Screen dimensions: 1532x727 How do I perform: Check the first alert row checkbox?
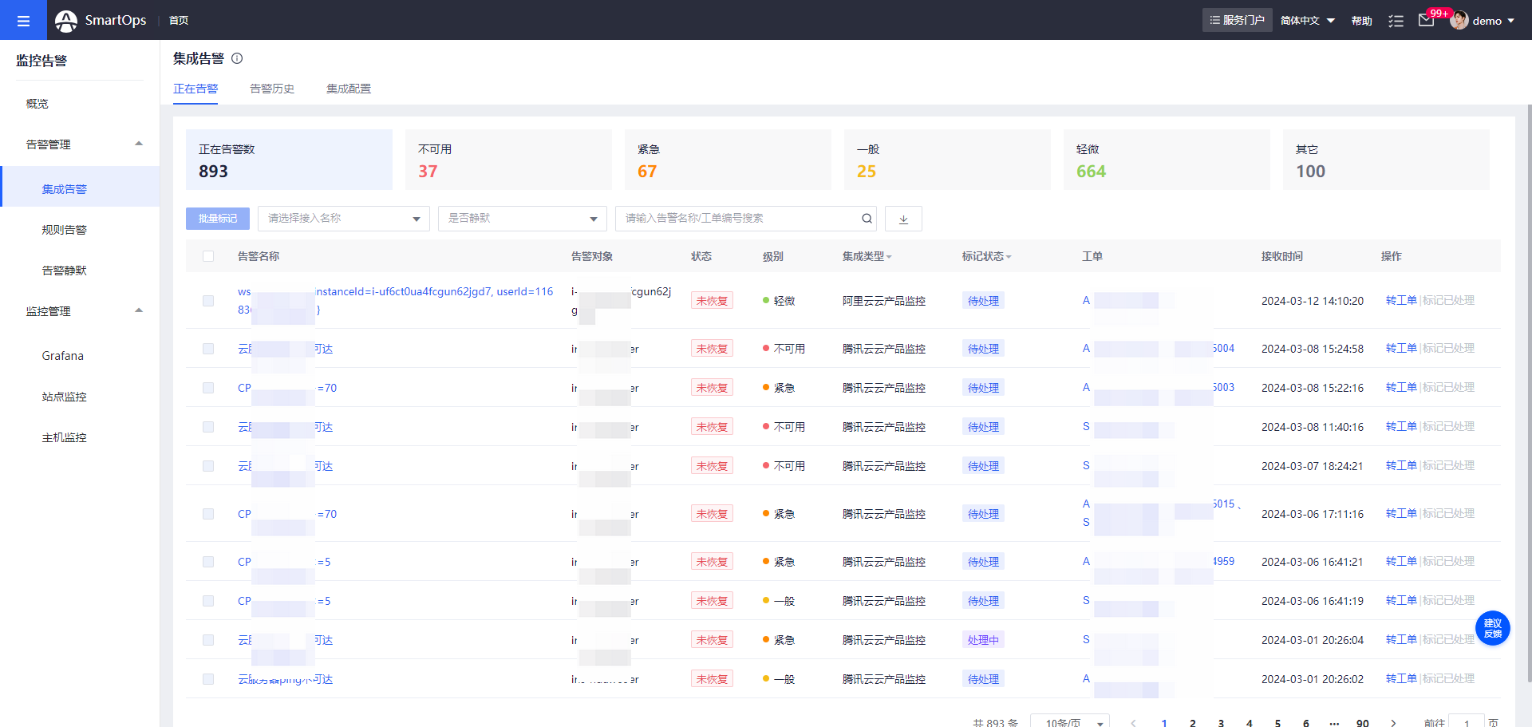(208, 301)
